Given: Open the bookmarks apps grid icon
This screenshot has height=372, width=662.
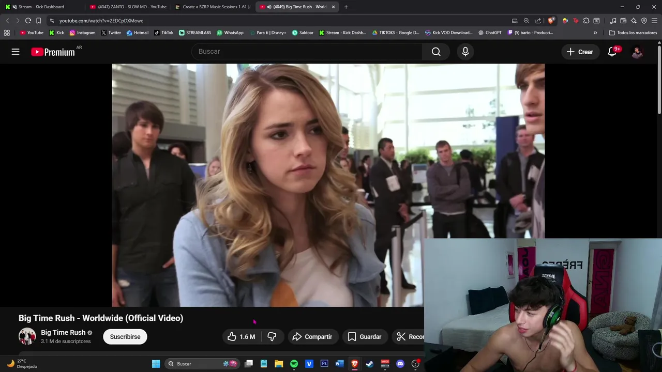Looking at the screenshot, I should [7, 33].
